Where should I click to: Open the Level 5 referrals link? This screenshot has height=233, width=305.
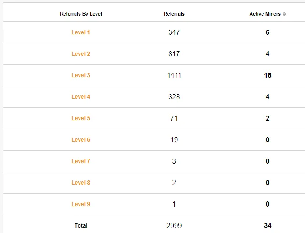click(81, 118)
